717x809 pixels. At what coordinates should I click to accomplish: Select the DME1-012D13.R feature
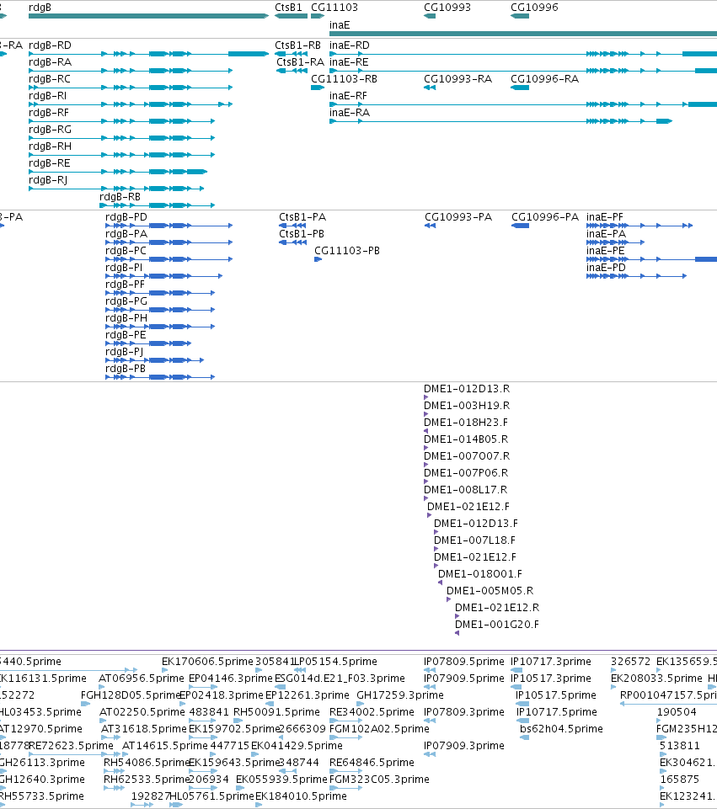pyautogui.click(x=467, y=389)
